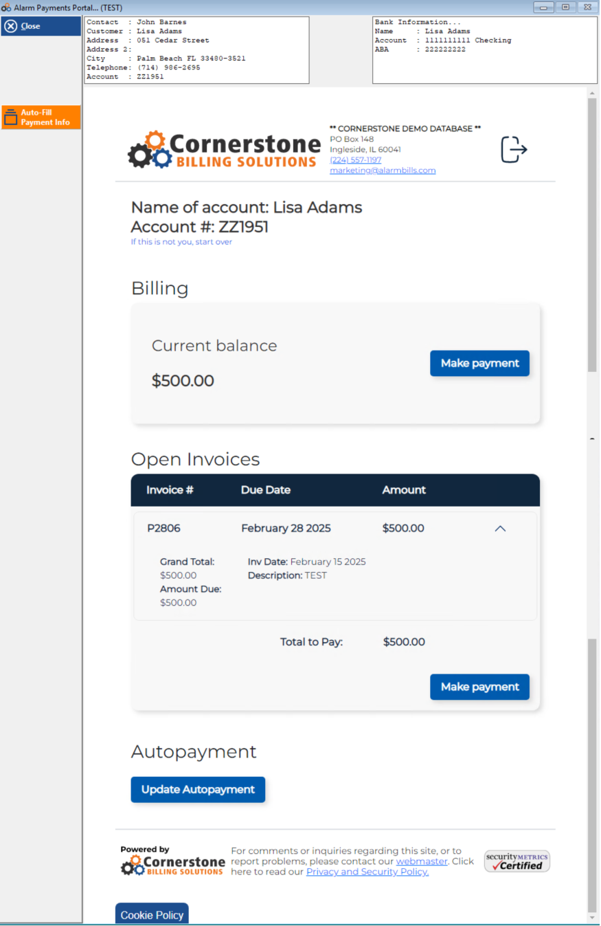
Task: Click the Due Date column header
Action: (266, 490)
